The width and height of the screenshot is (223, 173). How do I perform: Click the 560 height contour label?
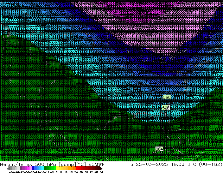167,97
